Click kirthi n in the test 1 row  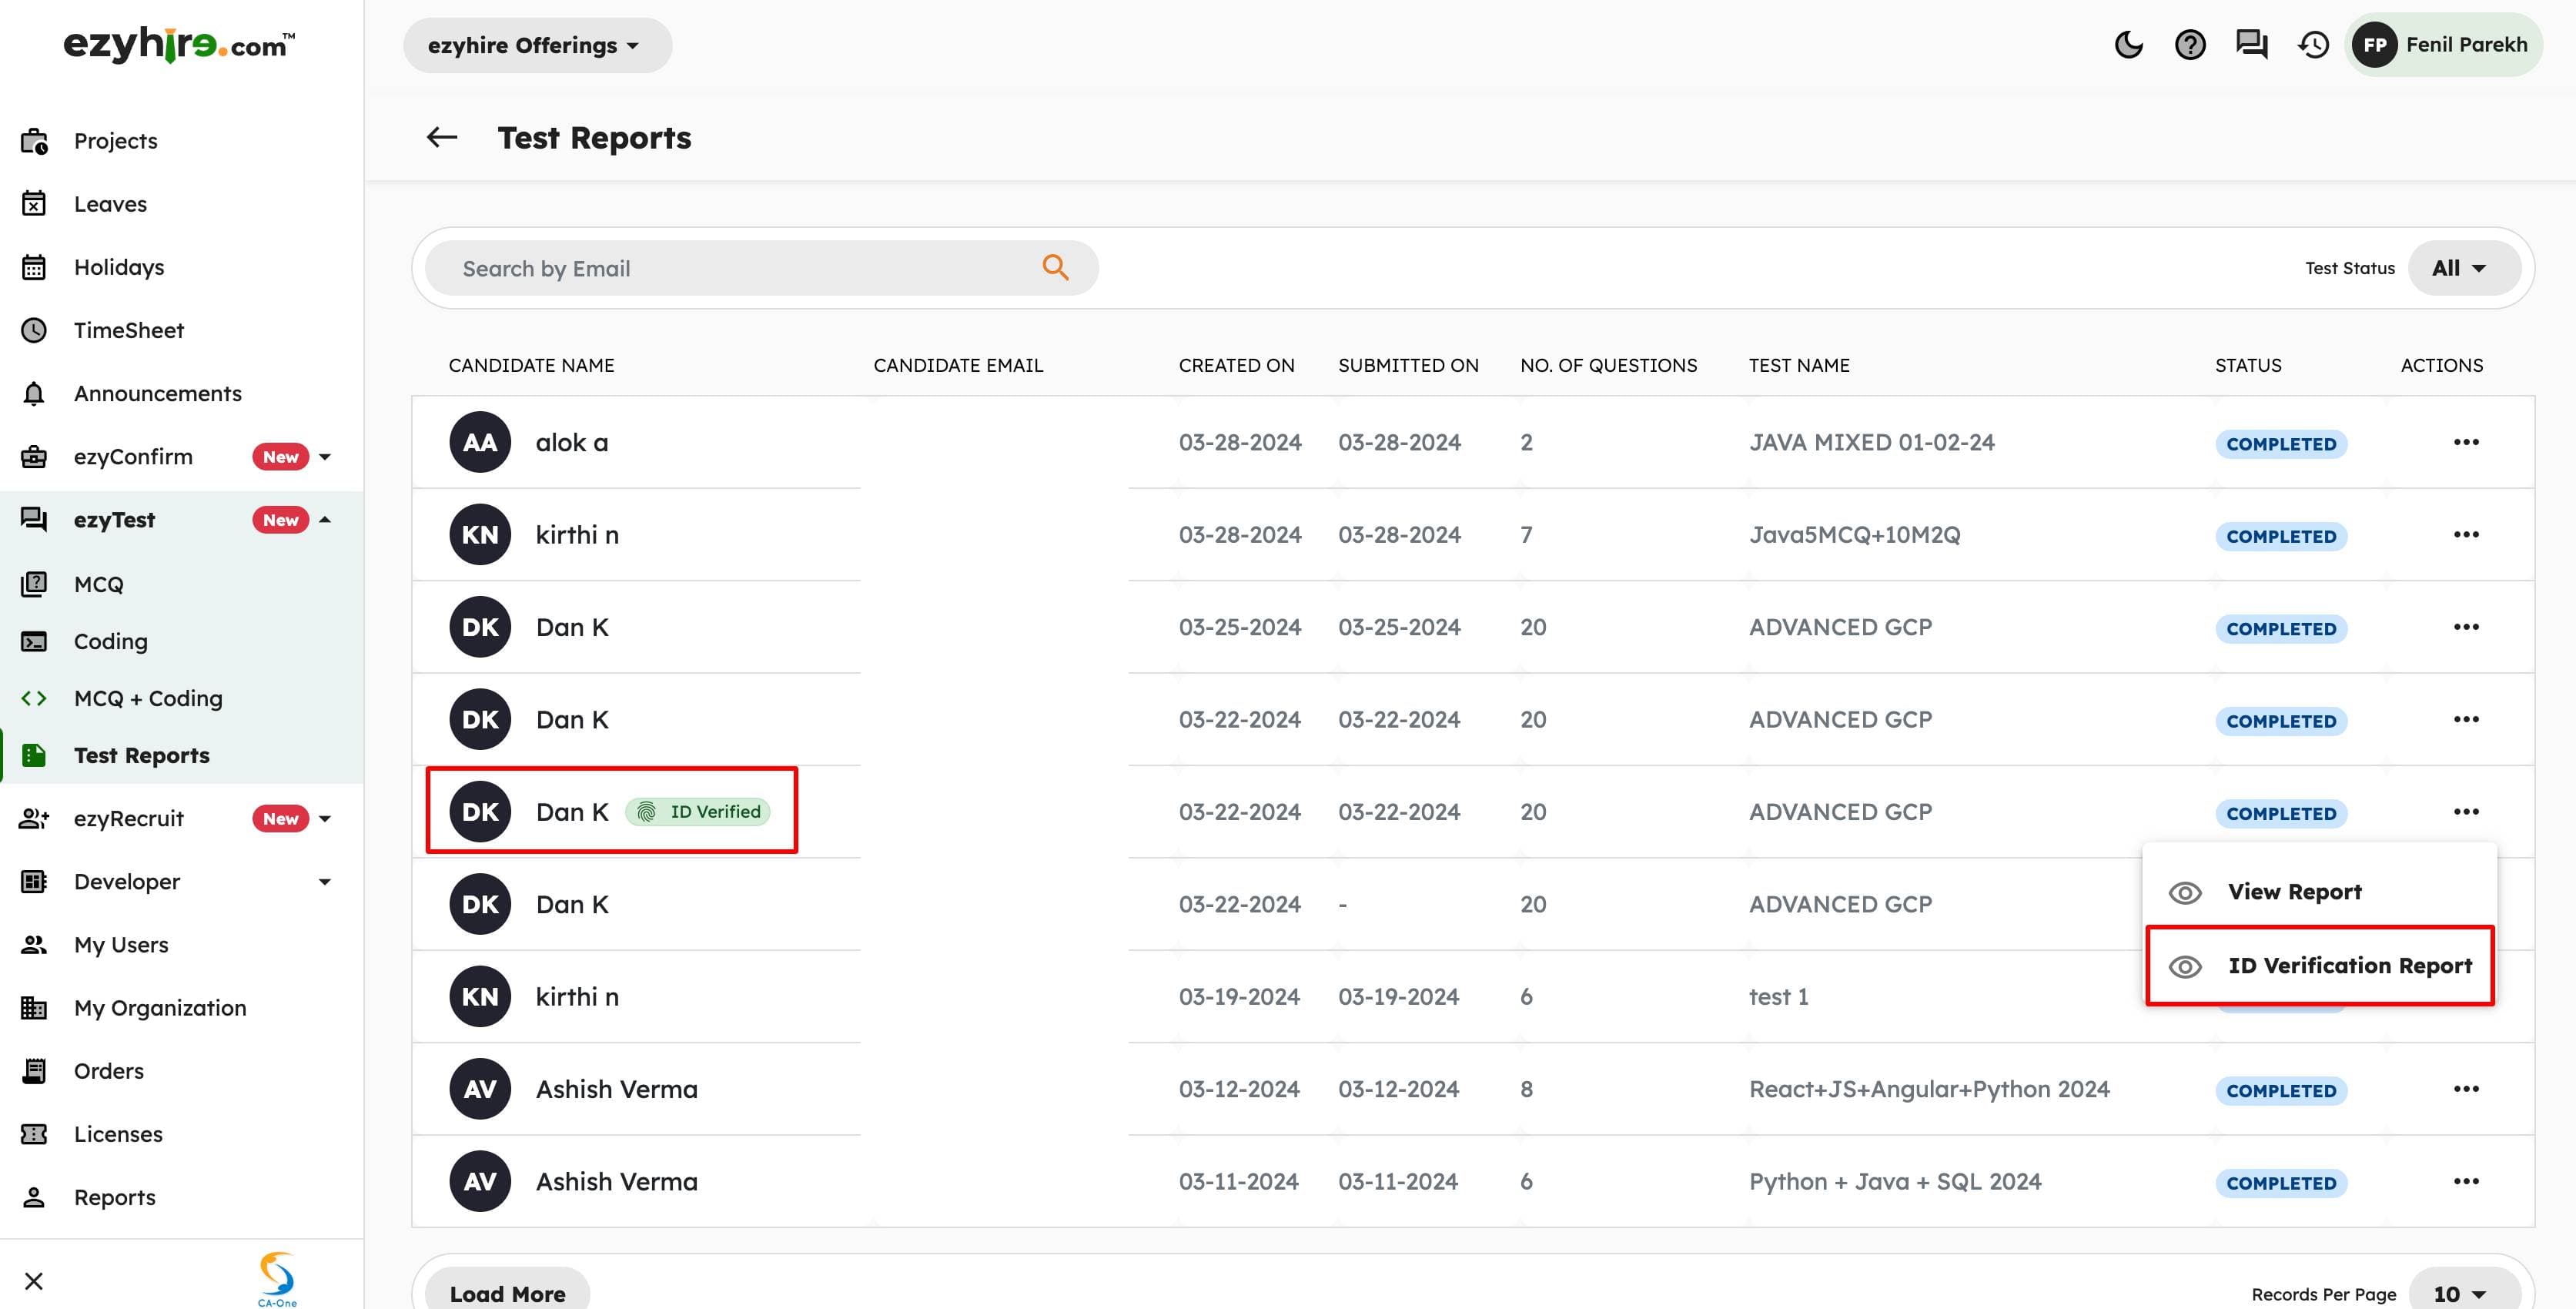coord(577,997)
